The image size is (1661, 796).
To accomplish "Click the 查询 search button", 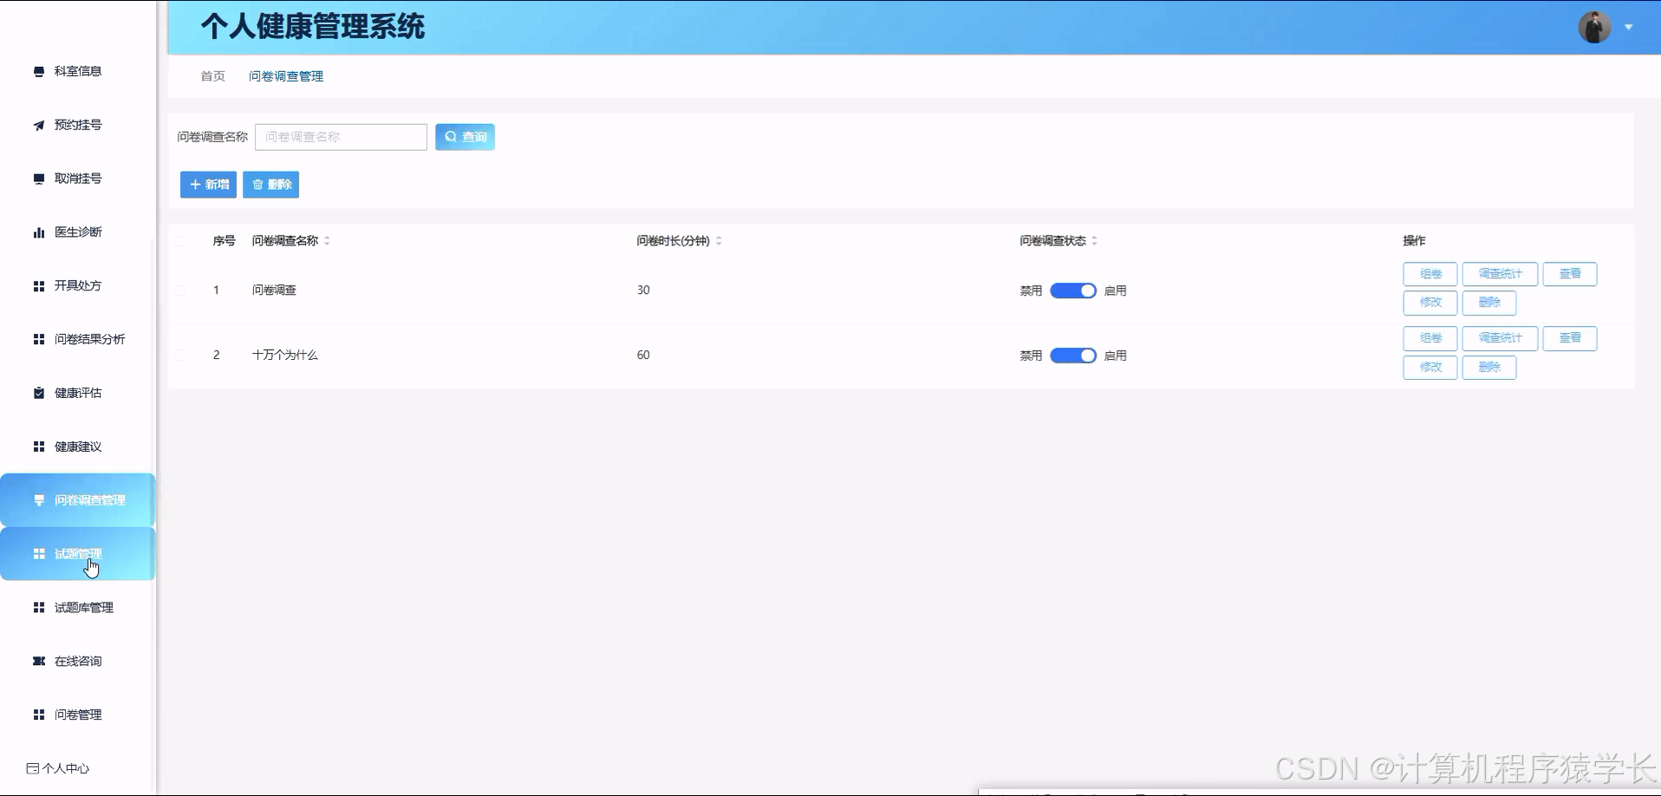I will click(465, 137).
